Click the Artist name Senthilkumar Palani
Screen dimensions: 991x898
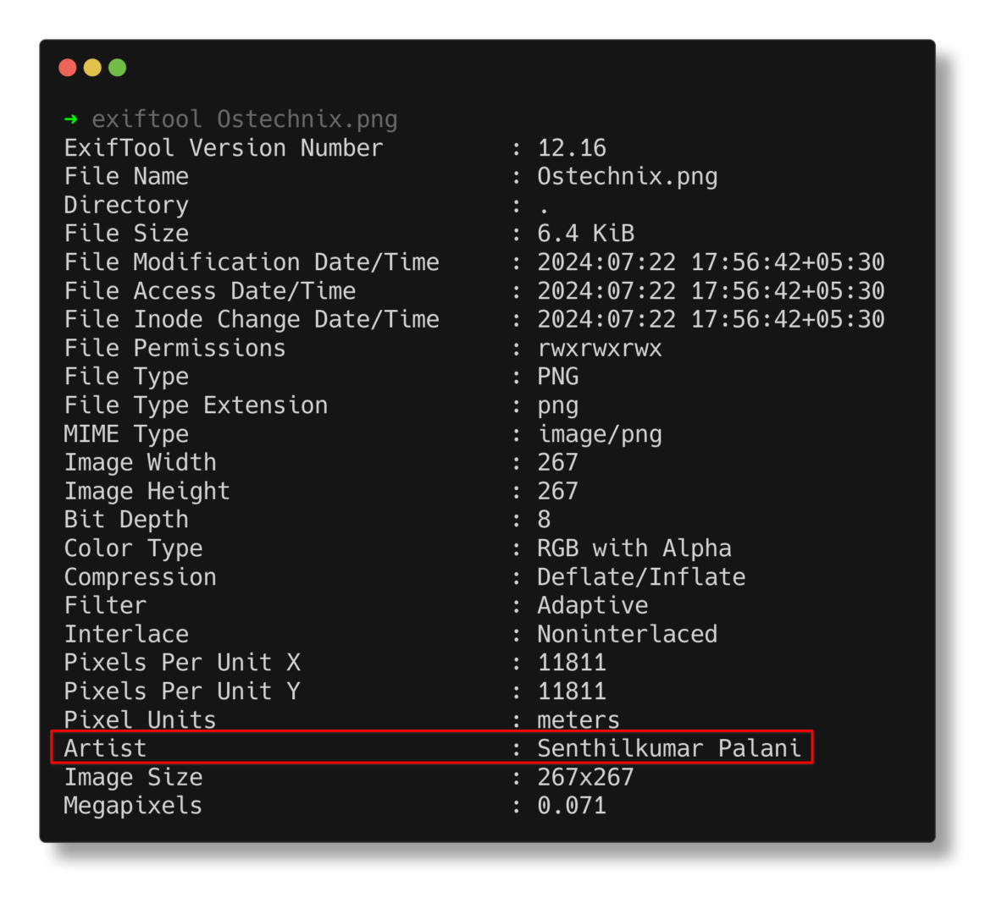coord(668,749)
